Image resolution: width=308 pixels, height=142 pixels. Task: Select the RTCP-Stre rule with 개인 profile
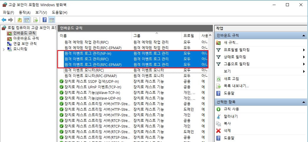click(x=97, y=126)
